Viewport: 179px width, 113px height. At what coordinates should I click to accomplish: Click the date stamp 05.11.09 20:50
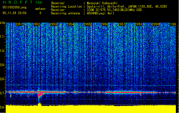coord(15,13)
